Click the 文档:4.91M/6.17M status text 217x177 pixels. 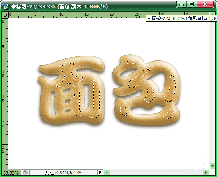(63, 173)
